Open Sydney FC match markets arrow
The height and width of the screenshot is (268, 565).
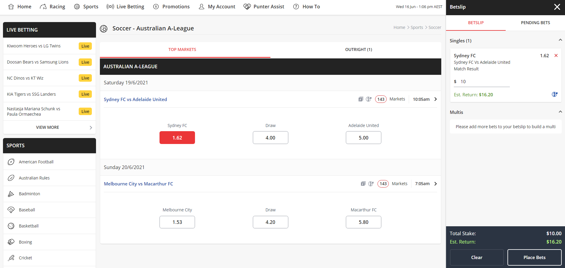click(x=436, y=99)
